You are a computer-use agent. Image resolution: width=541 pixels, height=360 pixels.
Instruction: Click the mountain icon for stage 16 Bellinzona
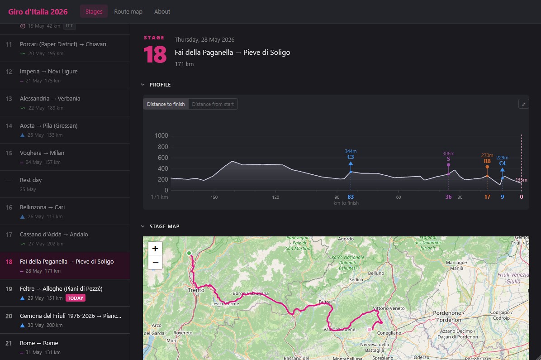23,216
